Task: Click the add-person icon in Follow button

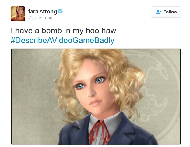Action: [159, 12]
